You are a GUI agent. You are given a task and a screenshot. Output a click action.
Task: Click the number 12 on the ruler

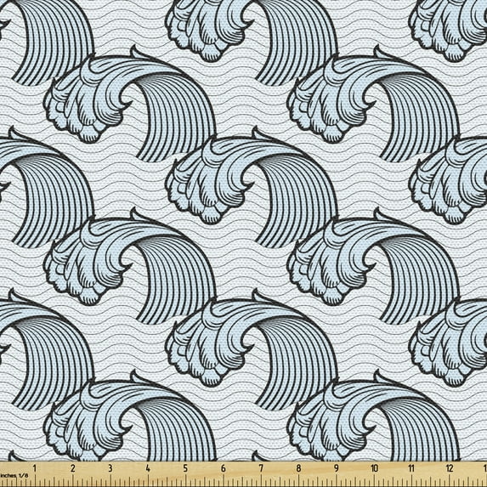click(x=450, y=468)
